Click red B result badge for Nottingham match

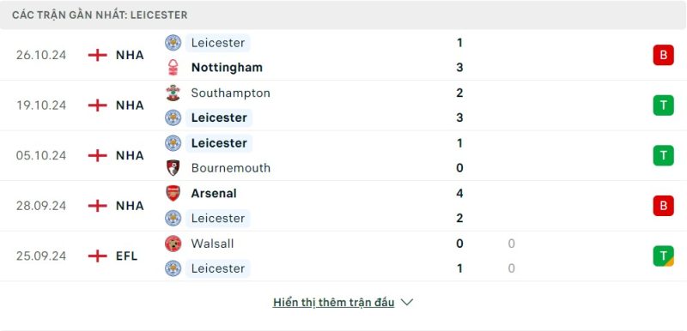click(663, 55)
